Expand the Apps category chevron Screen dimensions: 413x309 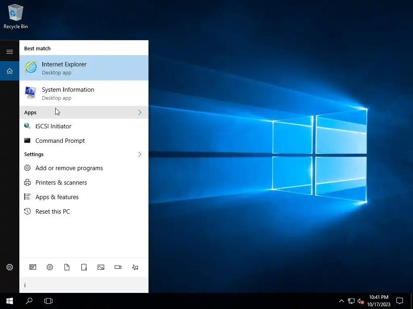pyautogui.click(x=140, y=113)
